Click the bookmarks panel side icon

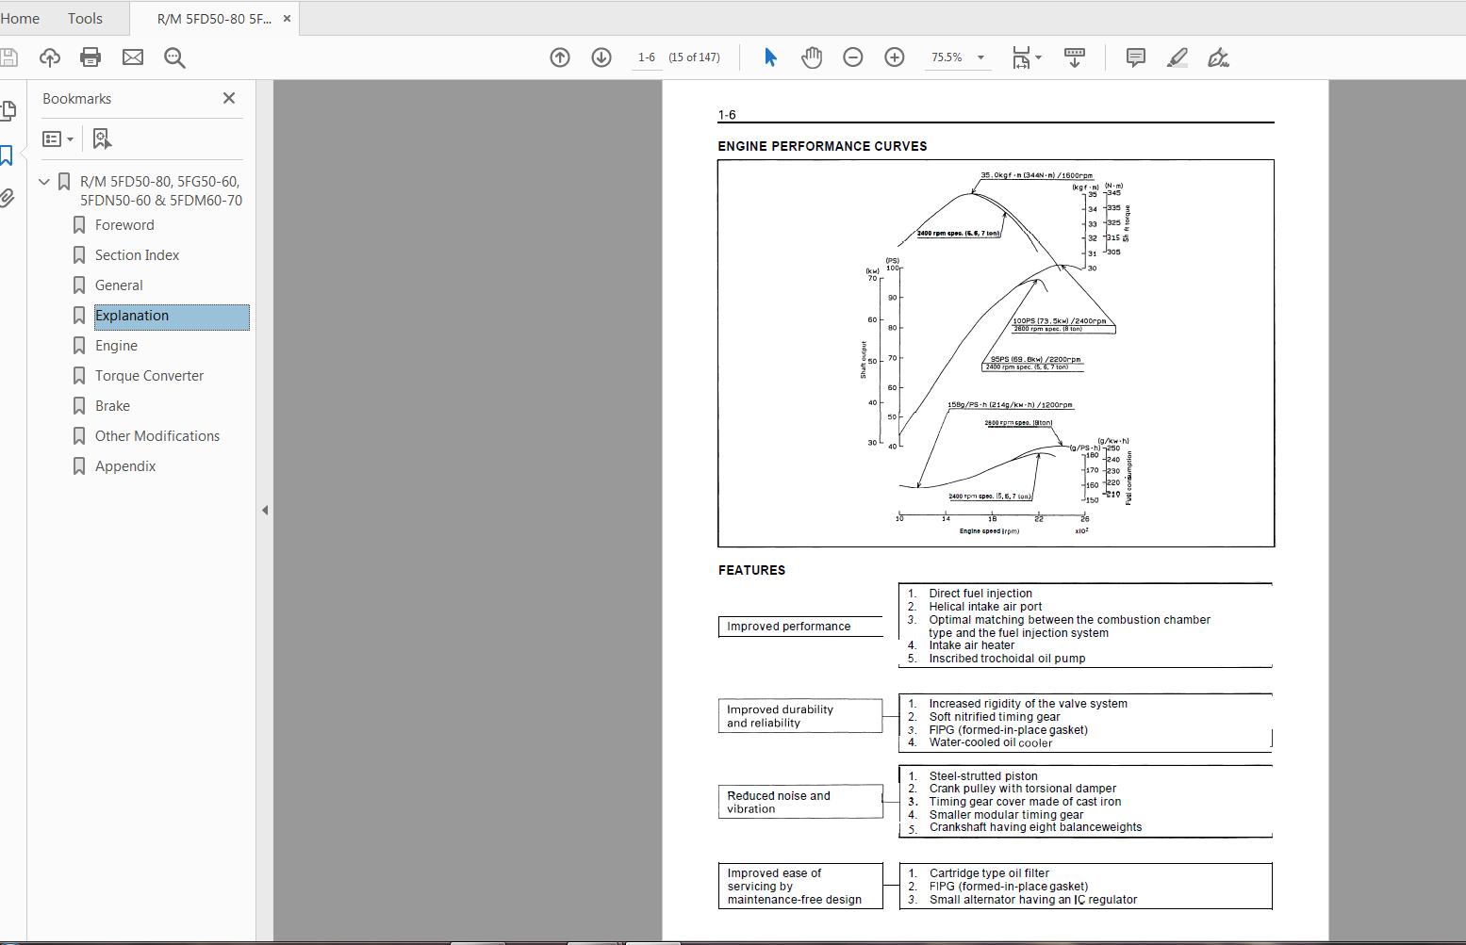(x=7, y=155)
